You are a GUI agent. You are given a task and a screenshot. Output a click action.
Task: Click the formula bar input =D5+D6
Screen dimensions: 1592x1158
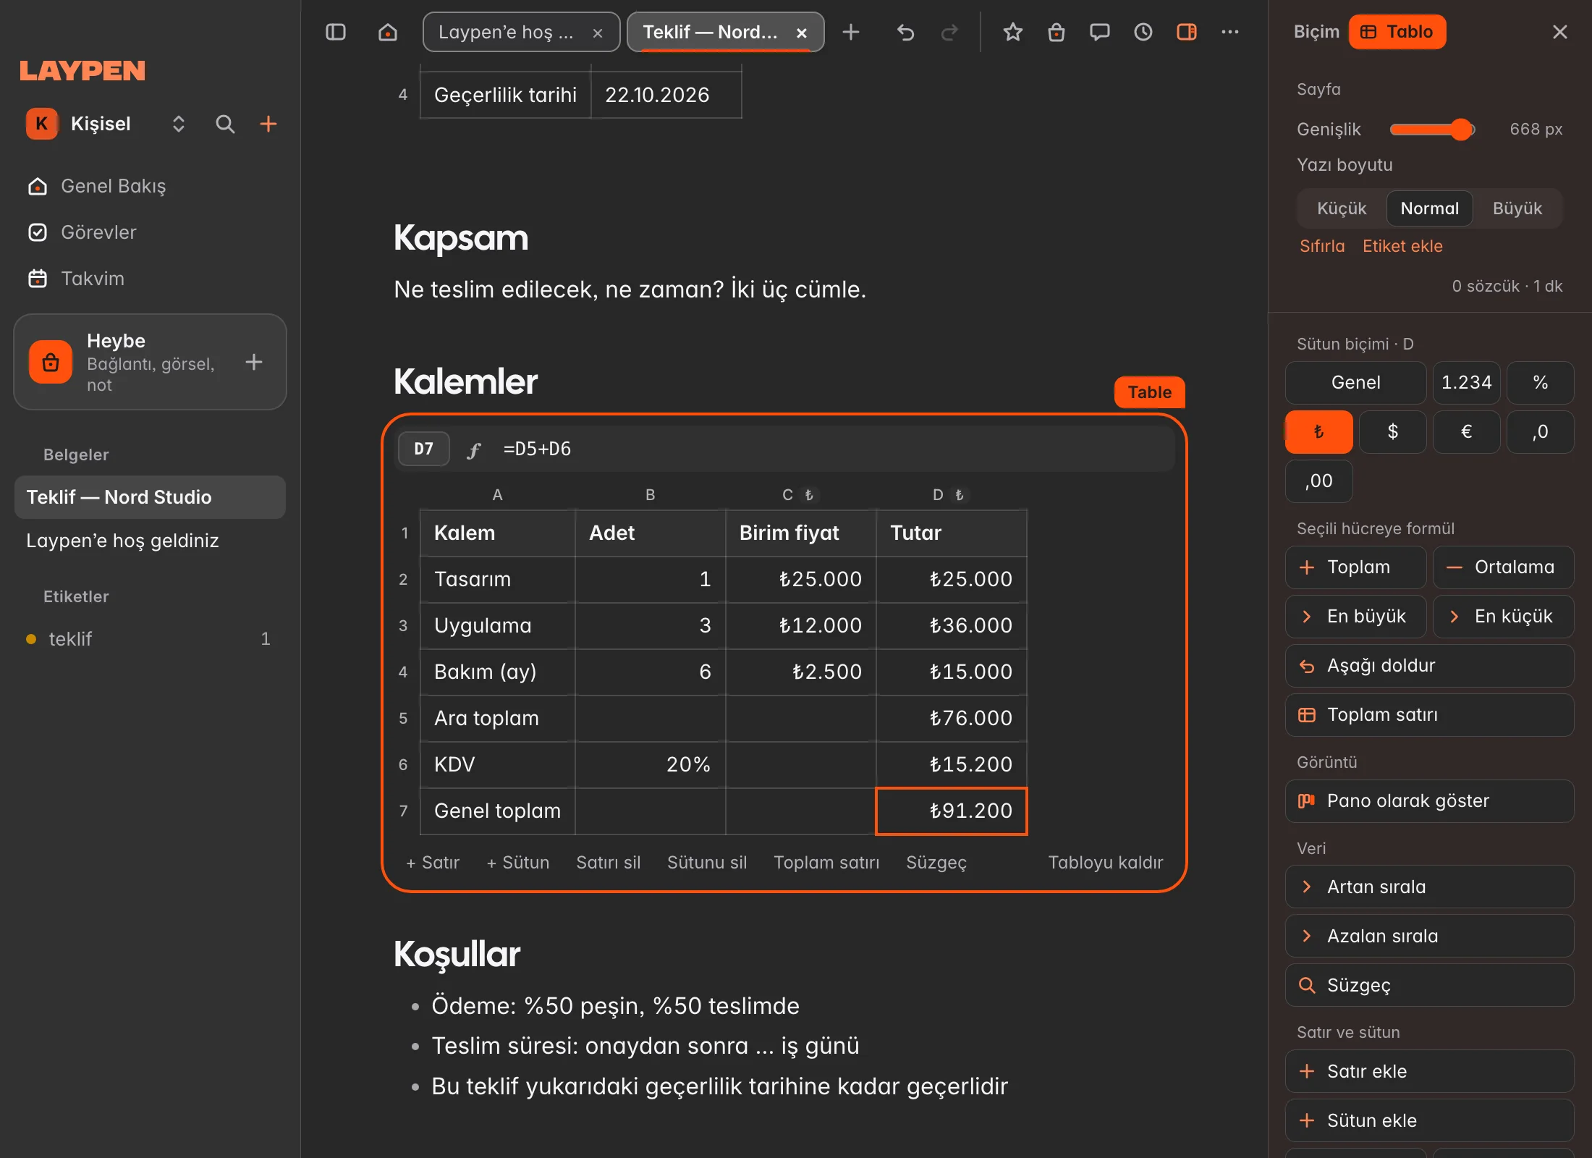click(x=836, y=449)
